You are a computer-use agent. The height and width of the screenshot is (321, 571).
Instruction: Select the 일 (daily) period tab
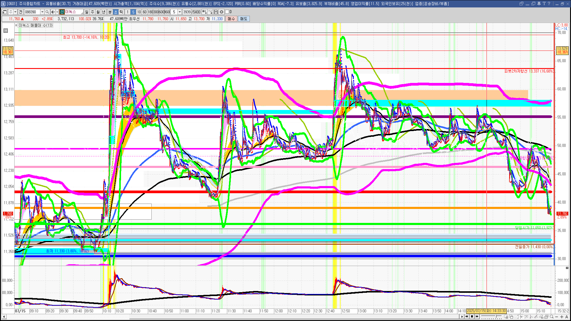[x=87, y=12]
